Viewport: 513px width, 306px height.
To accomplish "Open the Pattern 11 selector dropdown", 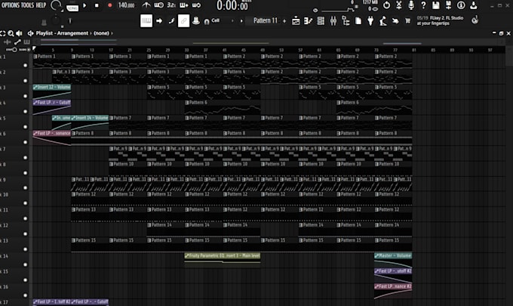I will (x=266, y=20).
